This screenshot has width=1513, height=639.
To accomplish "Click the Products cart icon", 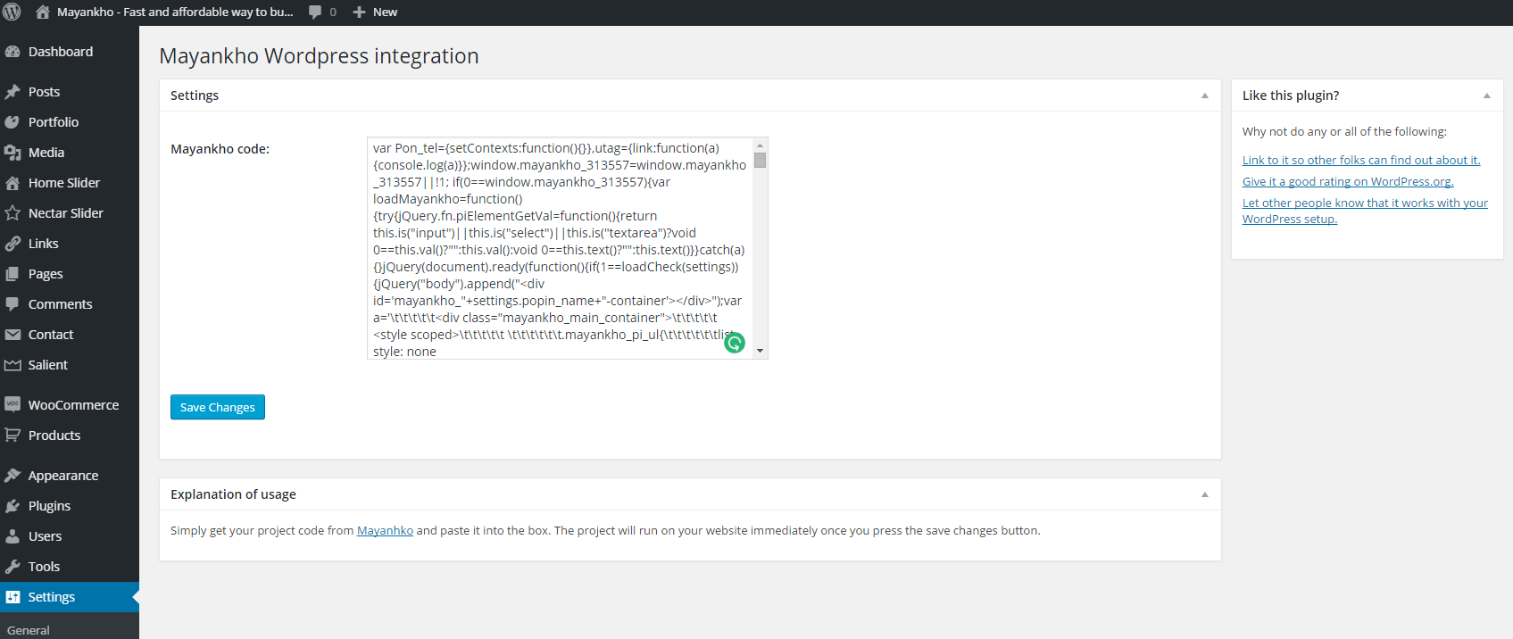I will coord(12,436).
